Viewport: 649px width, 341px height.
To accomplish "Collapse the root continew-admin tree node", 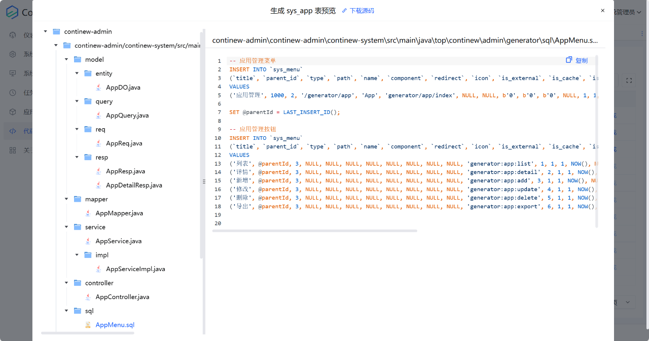I will [46, 31].
